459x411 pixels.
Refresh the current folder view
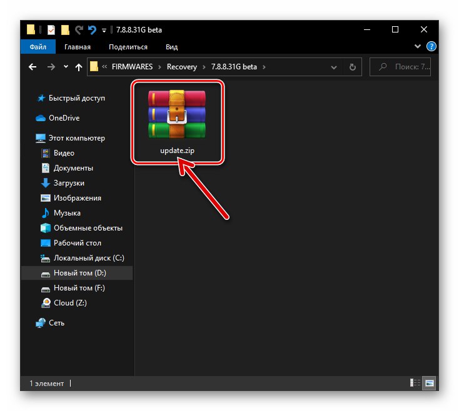[353, 67]
